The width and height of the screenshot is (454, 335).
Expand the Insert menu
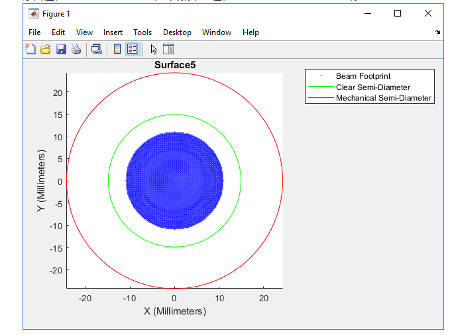coord(113,32)
